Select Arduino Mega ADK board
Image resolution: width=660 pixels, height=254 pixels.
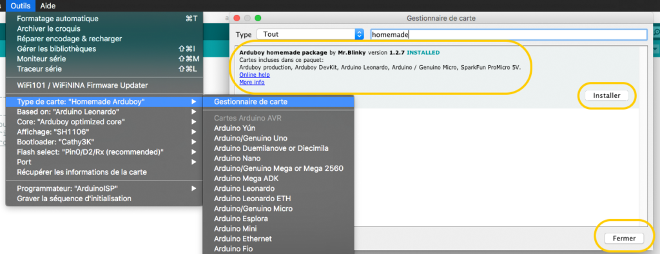coord(278,179)
